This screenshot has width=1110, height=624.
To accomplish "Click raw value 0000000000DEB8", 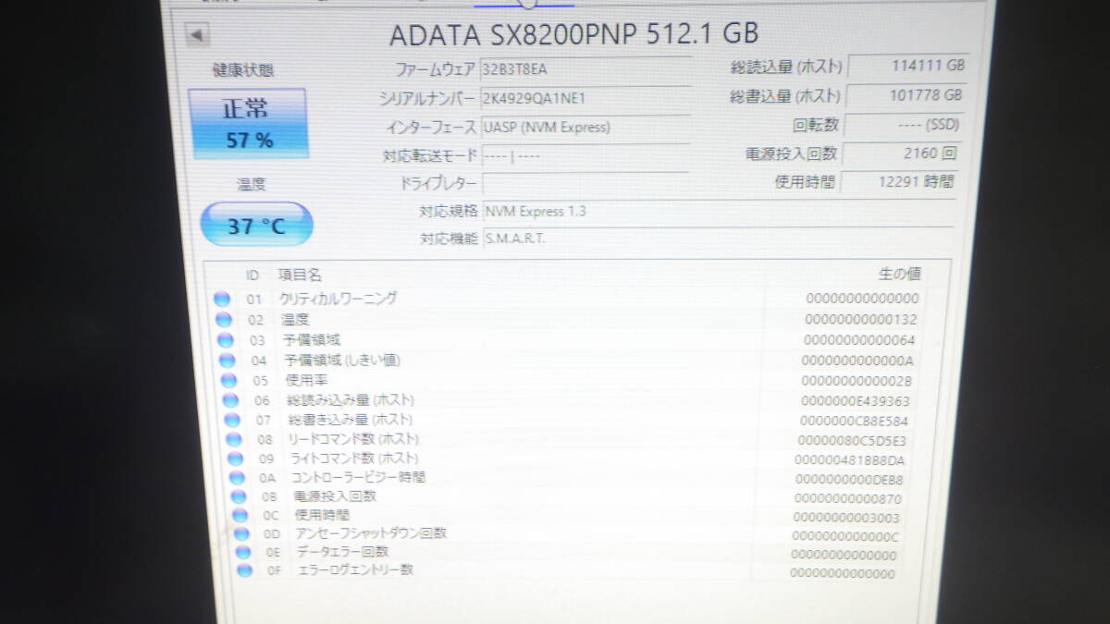I will 849,480.
